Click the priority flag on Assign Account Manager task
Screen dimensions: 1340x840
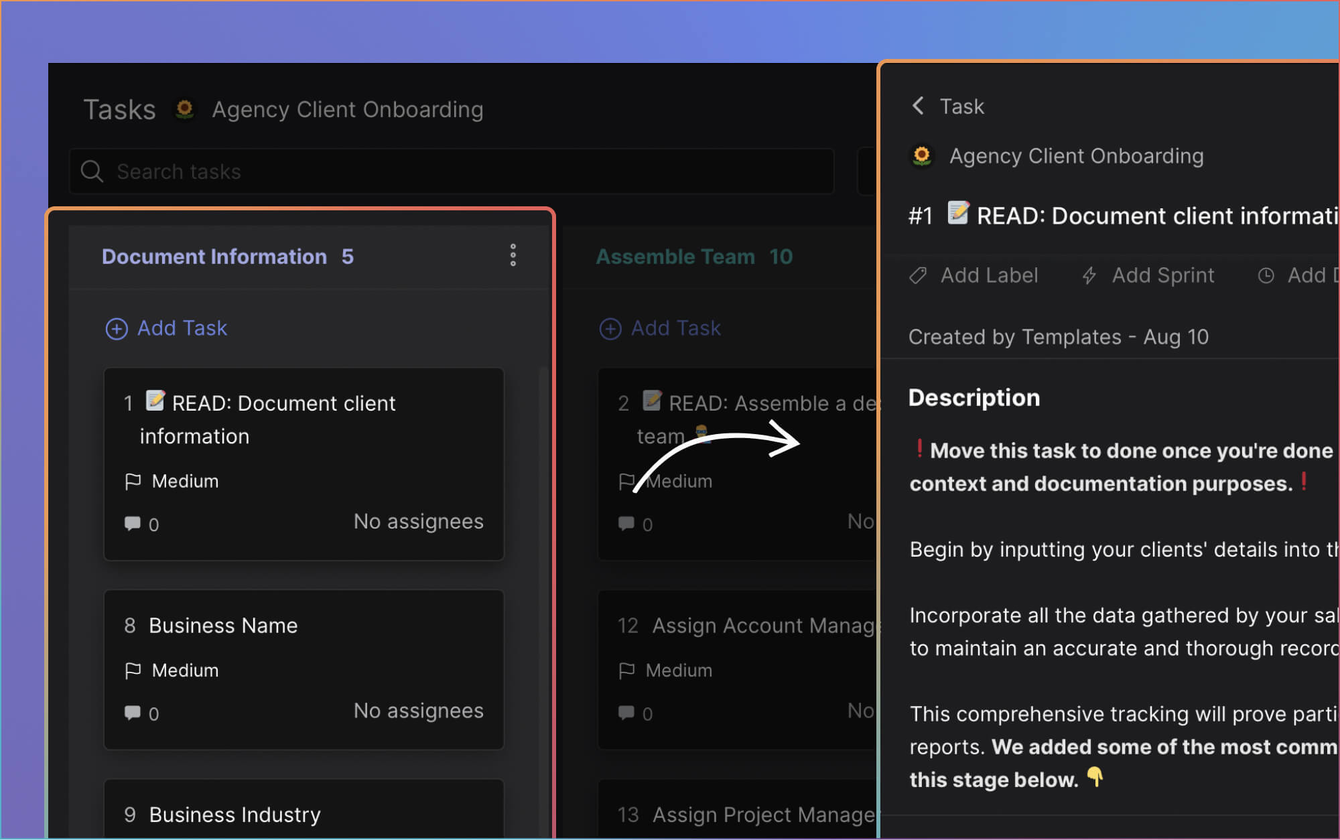click(x=626, y=670)
